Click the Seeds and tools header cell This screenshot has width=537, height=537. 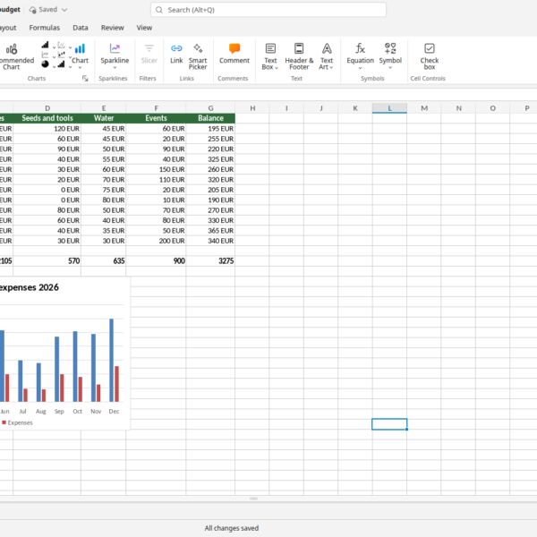[47, 118]
